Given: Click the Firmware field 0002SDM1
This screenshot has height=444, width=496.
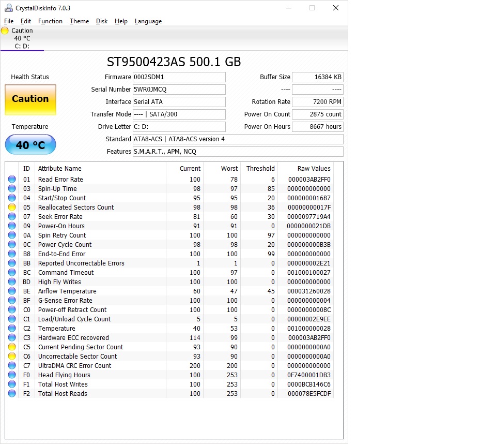Looking at the screenshot, I should point(179,77).
